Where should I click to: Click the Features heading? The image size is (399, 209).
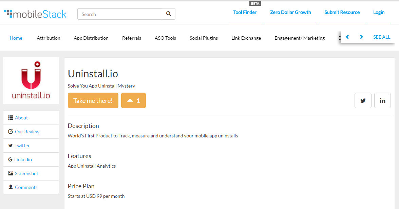pos(79,156)
